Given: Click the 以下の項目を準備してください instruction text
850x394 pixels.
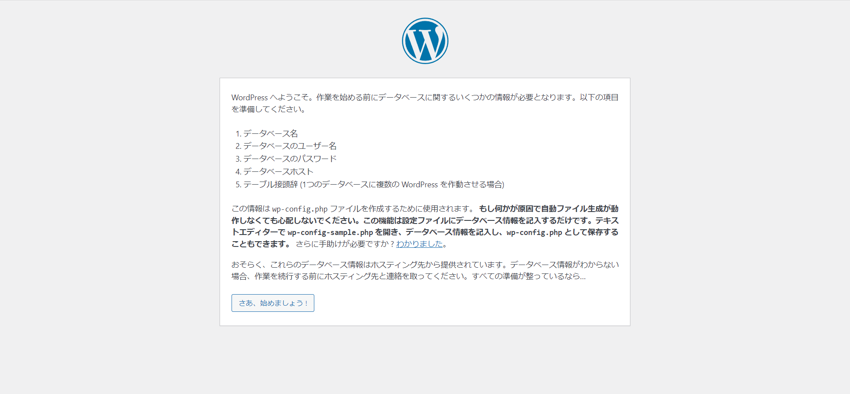Looking at the screenshot, I should pos(425,103).
